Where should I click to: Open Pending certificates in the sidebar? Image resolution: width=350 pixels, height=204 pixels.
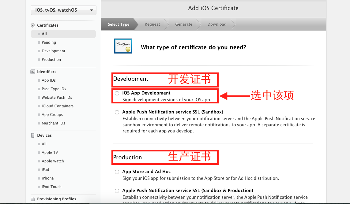(x=49, y=43)
